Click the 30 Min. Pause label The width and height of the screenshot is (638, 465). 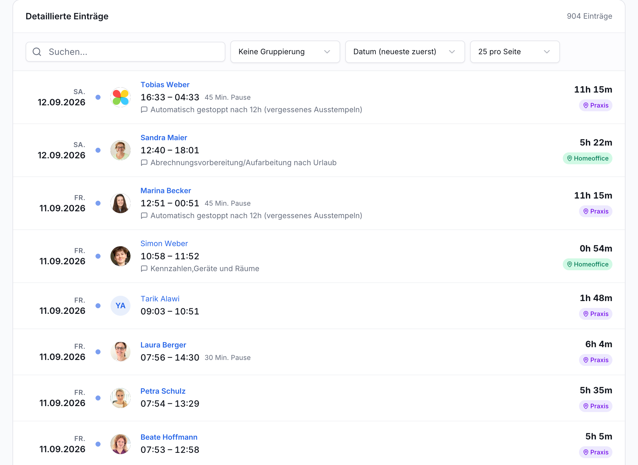[x=228, y=358]
